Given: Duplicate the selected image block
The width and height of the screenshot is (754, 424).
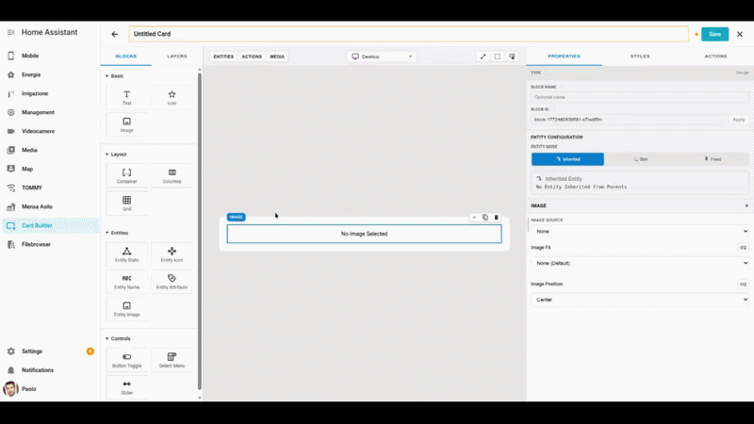Looking at the screenshot, I should click(485, 218).
